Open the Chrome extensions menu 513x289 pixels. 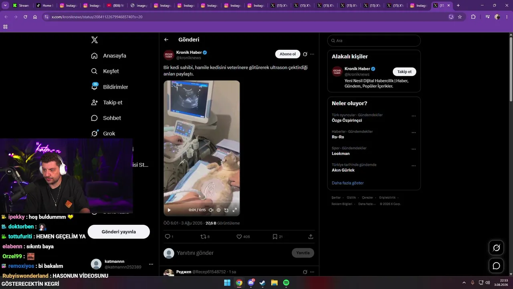pos(473,17)
